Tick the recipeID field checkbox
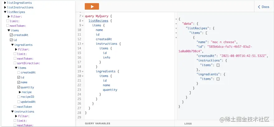Viewport: 274px width, 127px height. [19, 96]
